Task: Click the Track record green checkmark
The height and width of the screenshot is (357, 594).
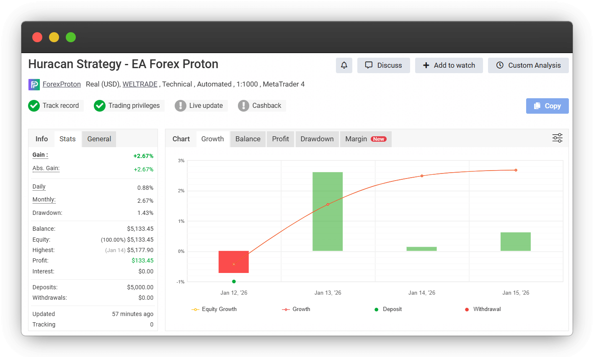Action: (34, 106)
